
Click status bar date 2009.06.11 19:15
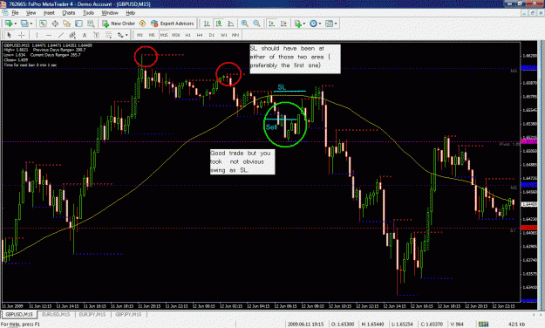[x=305, y=325]
